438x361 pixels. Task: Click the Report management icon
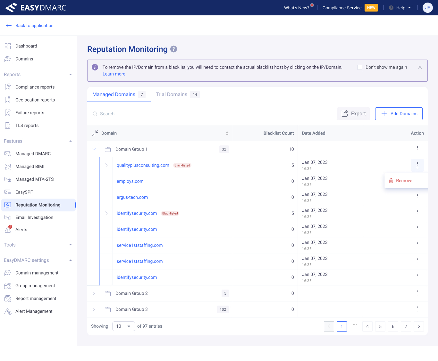click(x=8, y=299)
